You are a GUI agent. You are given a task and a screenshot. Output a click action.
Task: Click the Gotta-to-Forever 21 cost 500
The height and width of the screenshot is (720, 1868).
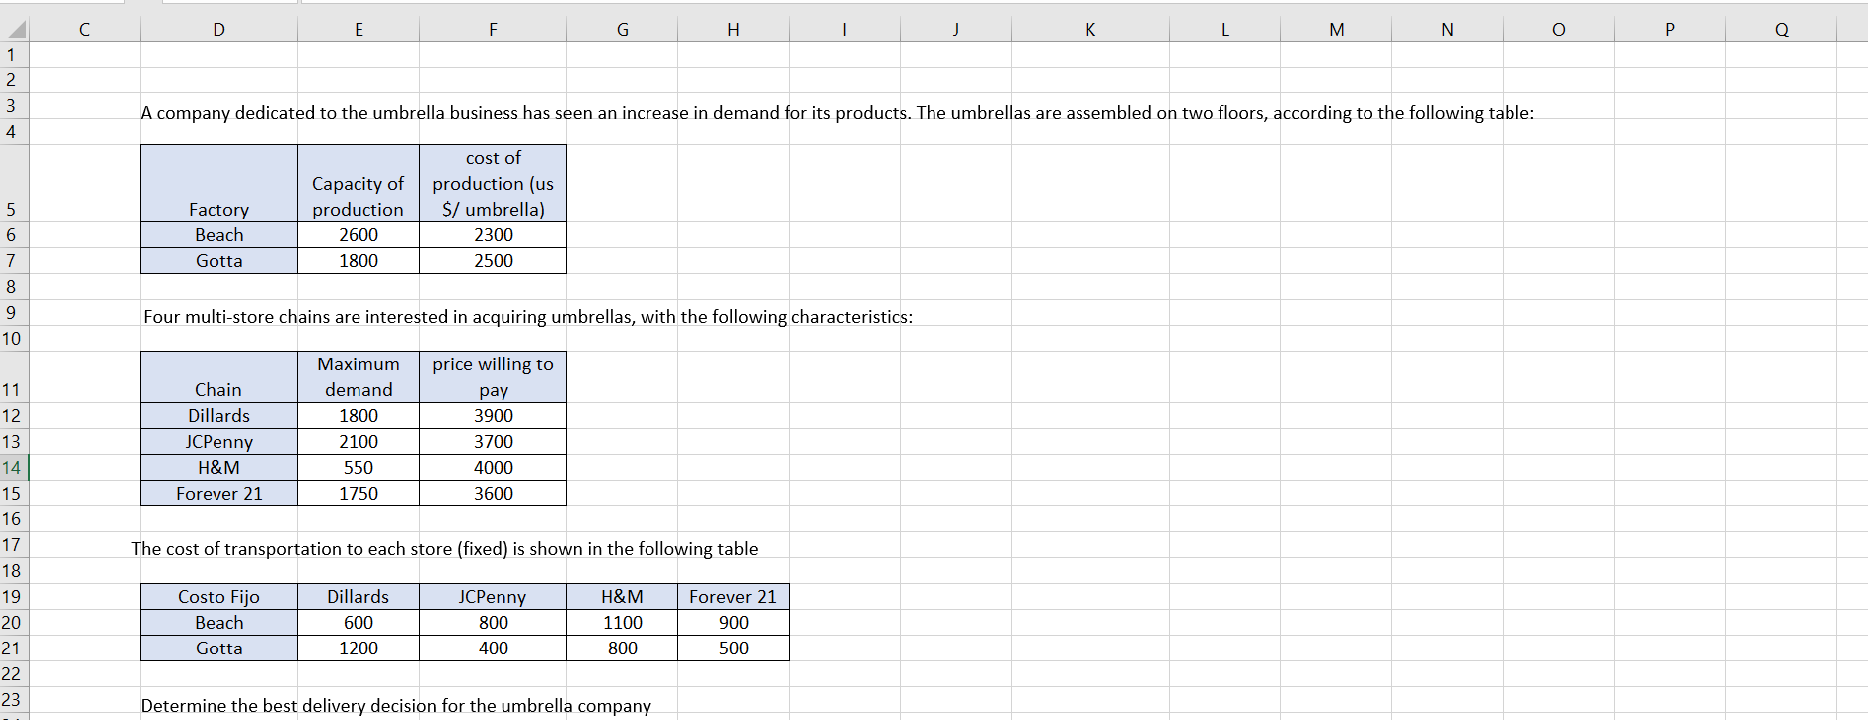(733, 648)
